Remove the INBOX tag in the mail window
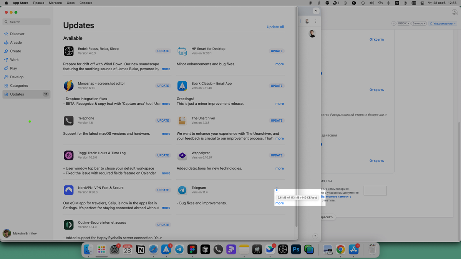 408,23
